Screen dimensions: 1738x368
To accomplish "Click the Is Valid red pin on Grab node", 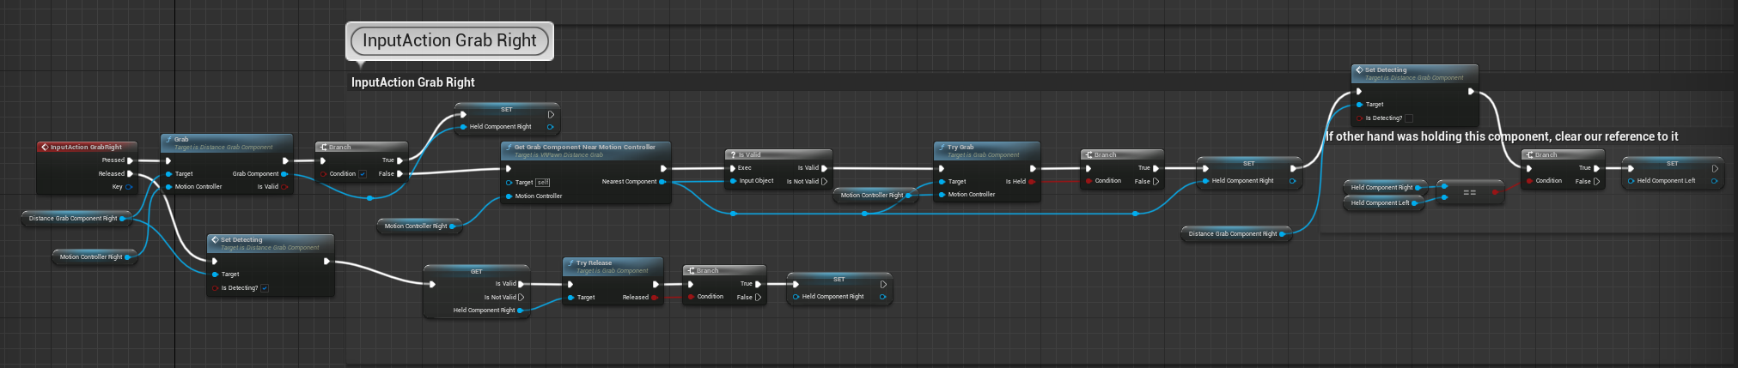I will click(284, 186).
